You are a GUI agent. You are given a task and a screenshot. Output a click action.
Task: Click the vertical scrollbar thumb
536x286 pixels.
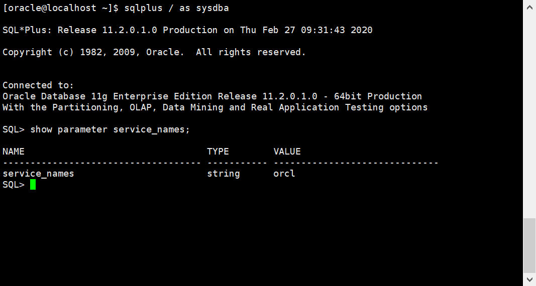pos(529,245)
